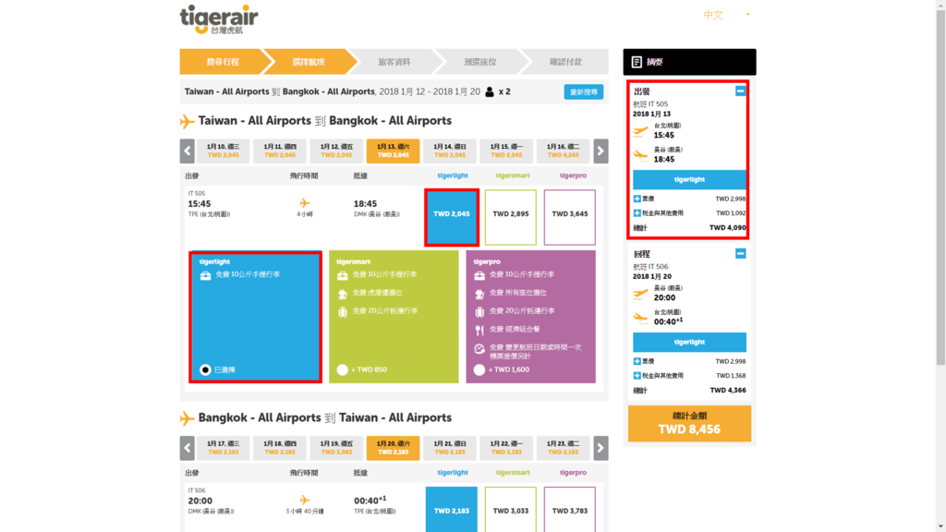This screenshot has width=946, height=532.
Task: Click the tigerair logo
Action: pyautogui.click(x=219, y=19)
